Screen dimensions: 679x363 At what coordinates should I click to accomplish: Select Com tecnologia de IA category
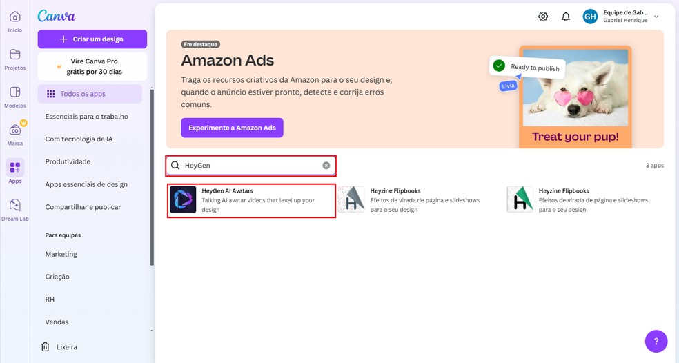point(79,139)
